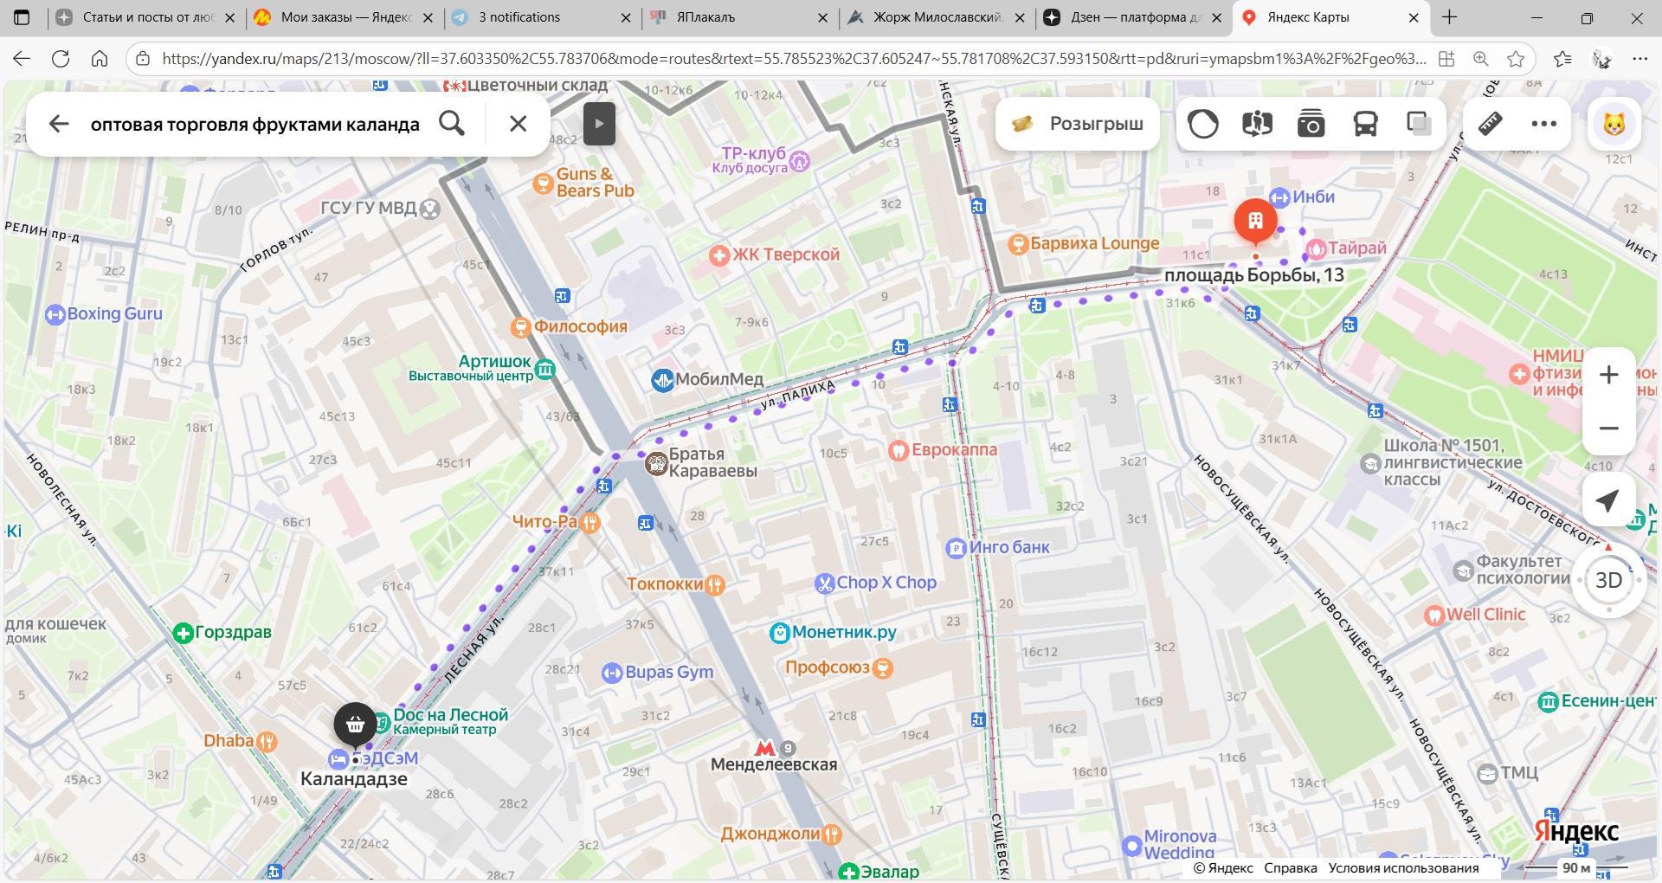Go to my current location arrow
Viewport: 1662px width, 883px height.
(x=1607, y=500)
